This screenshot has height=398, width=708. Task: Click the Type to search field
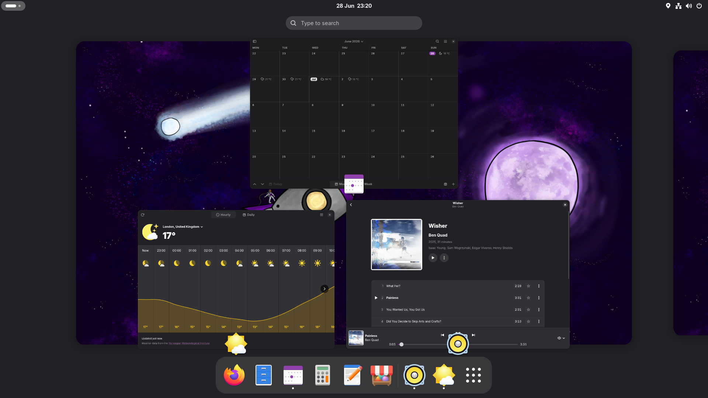pyautogui.click(x=354, y=23)
